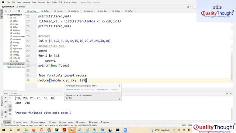236x133 pixels.
Task: Open Python Console tool window
Action: tap(66, 122)
